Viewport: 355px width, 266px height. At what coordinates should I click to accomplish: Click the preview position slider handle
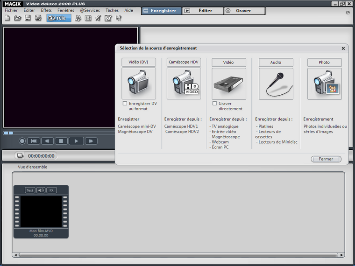click(8, 133)
